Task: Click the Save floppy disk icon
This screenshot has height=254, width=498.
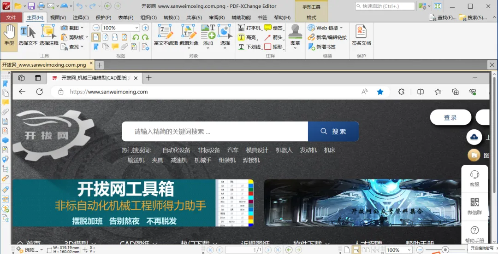Action: coord(31,6)
